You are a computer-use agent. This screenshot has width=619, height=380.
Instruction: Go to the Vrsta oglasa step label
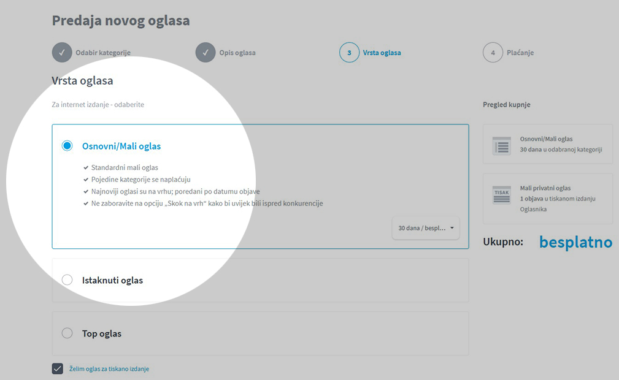coord(382,53)
